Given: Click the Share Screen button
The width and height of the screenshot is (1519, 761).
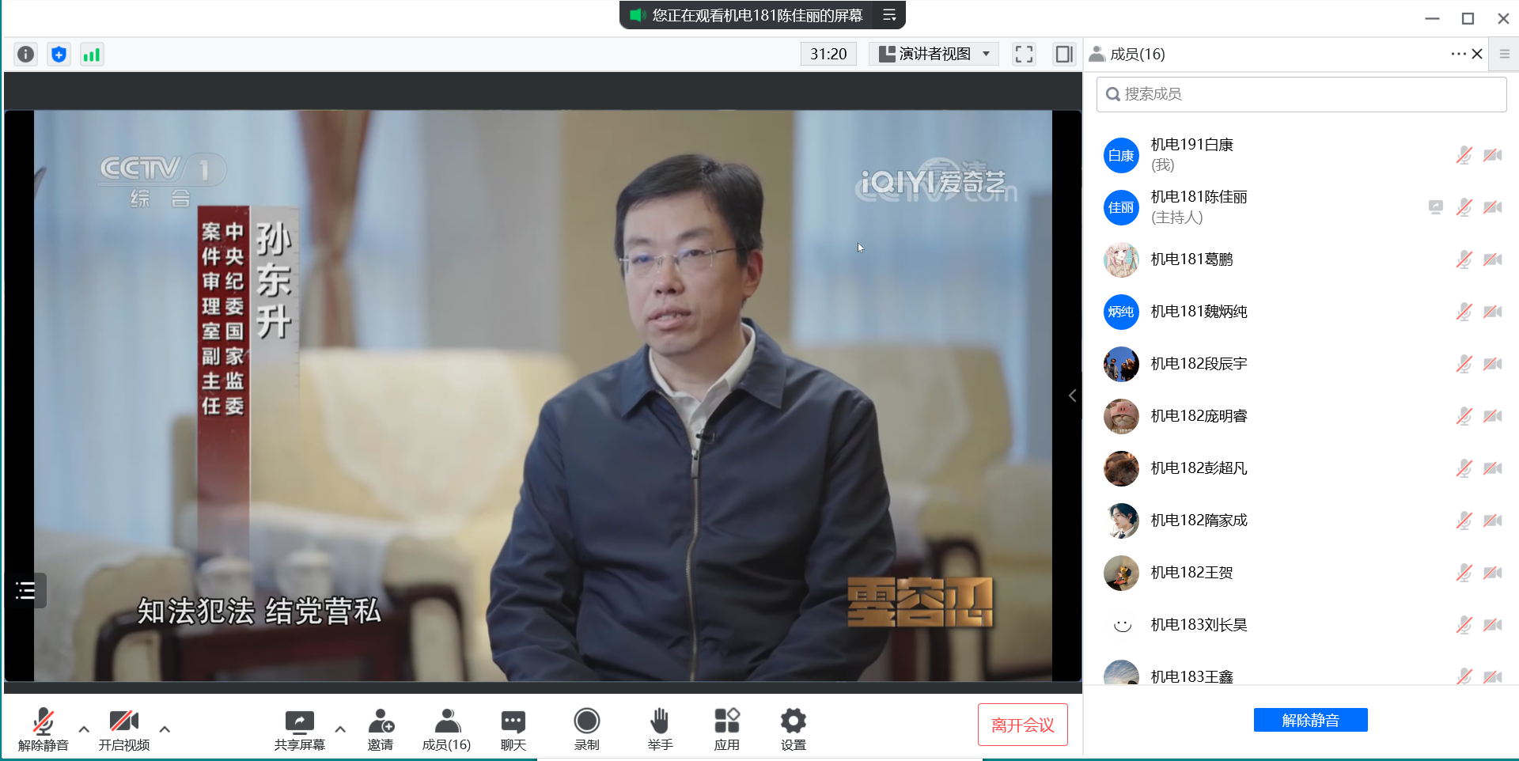Looking at the screenshot, I should point(300,729).
